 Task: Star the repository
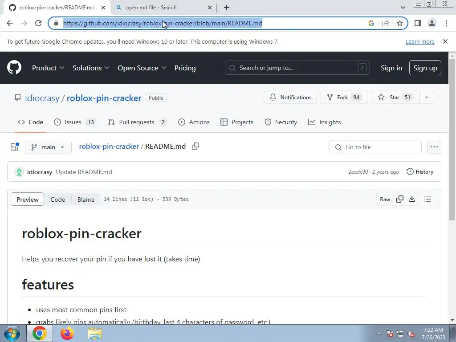(395, 98)
